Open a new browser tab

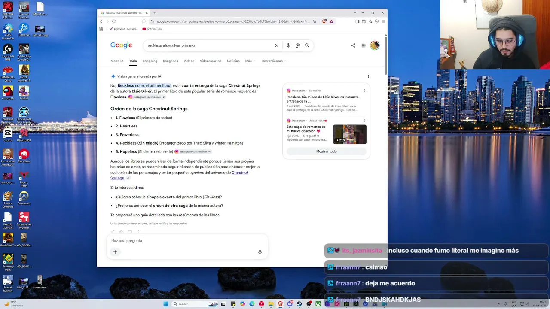(x=155, y=13)
